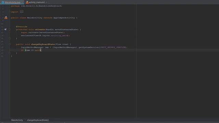The width and height of the screenshot is (219, 123).
Task: Collapse the onCreate method fold marker
Action: (10, 29)
